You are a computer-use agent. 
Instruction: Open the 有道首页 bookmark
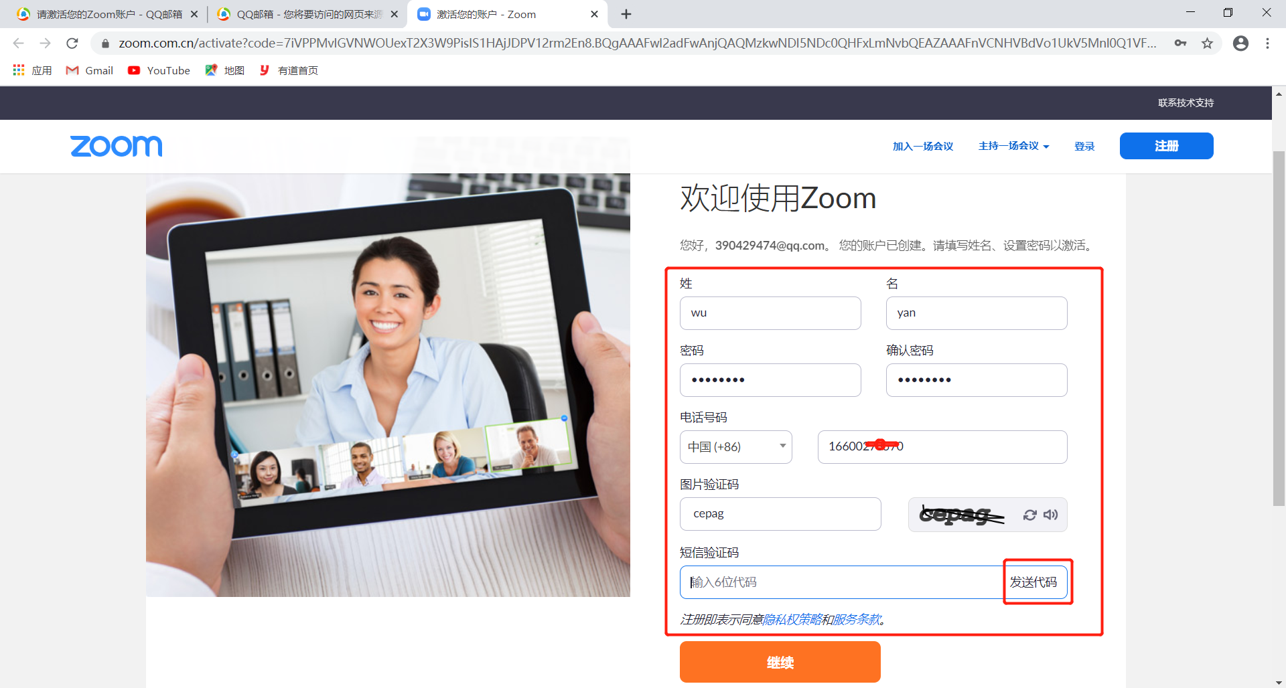click(x=289, y=70)
